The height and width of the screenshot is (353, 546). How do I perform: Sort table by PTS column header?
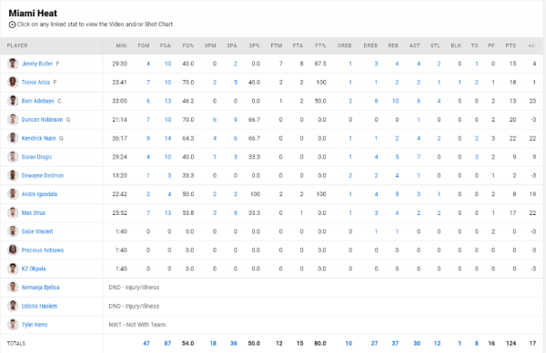click(x=511, y=45)
